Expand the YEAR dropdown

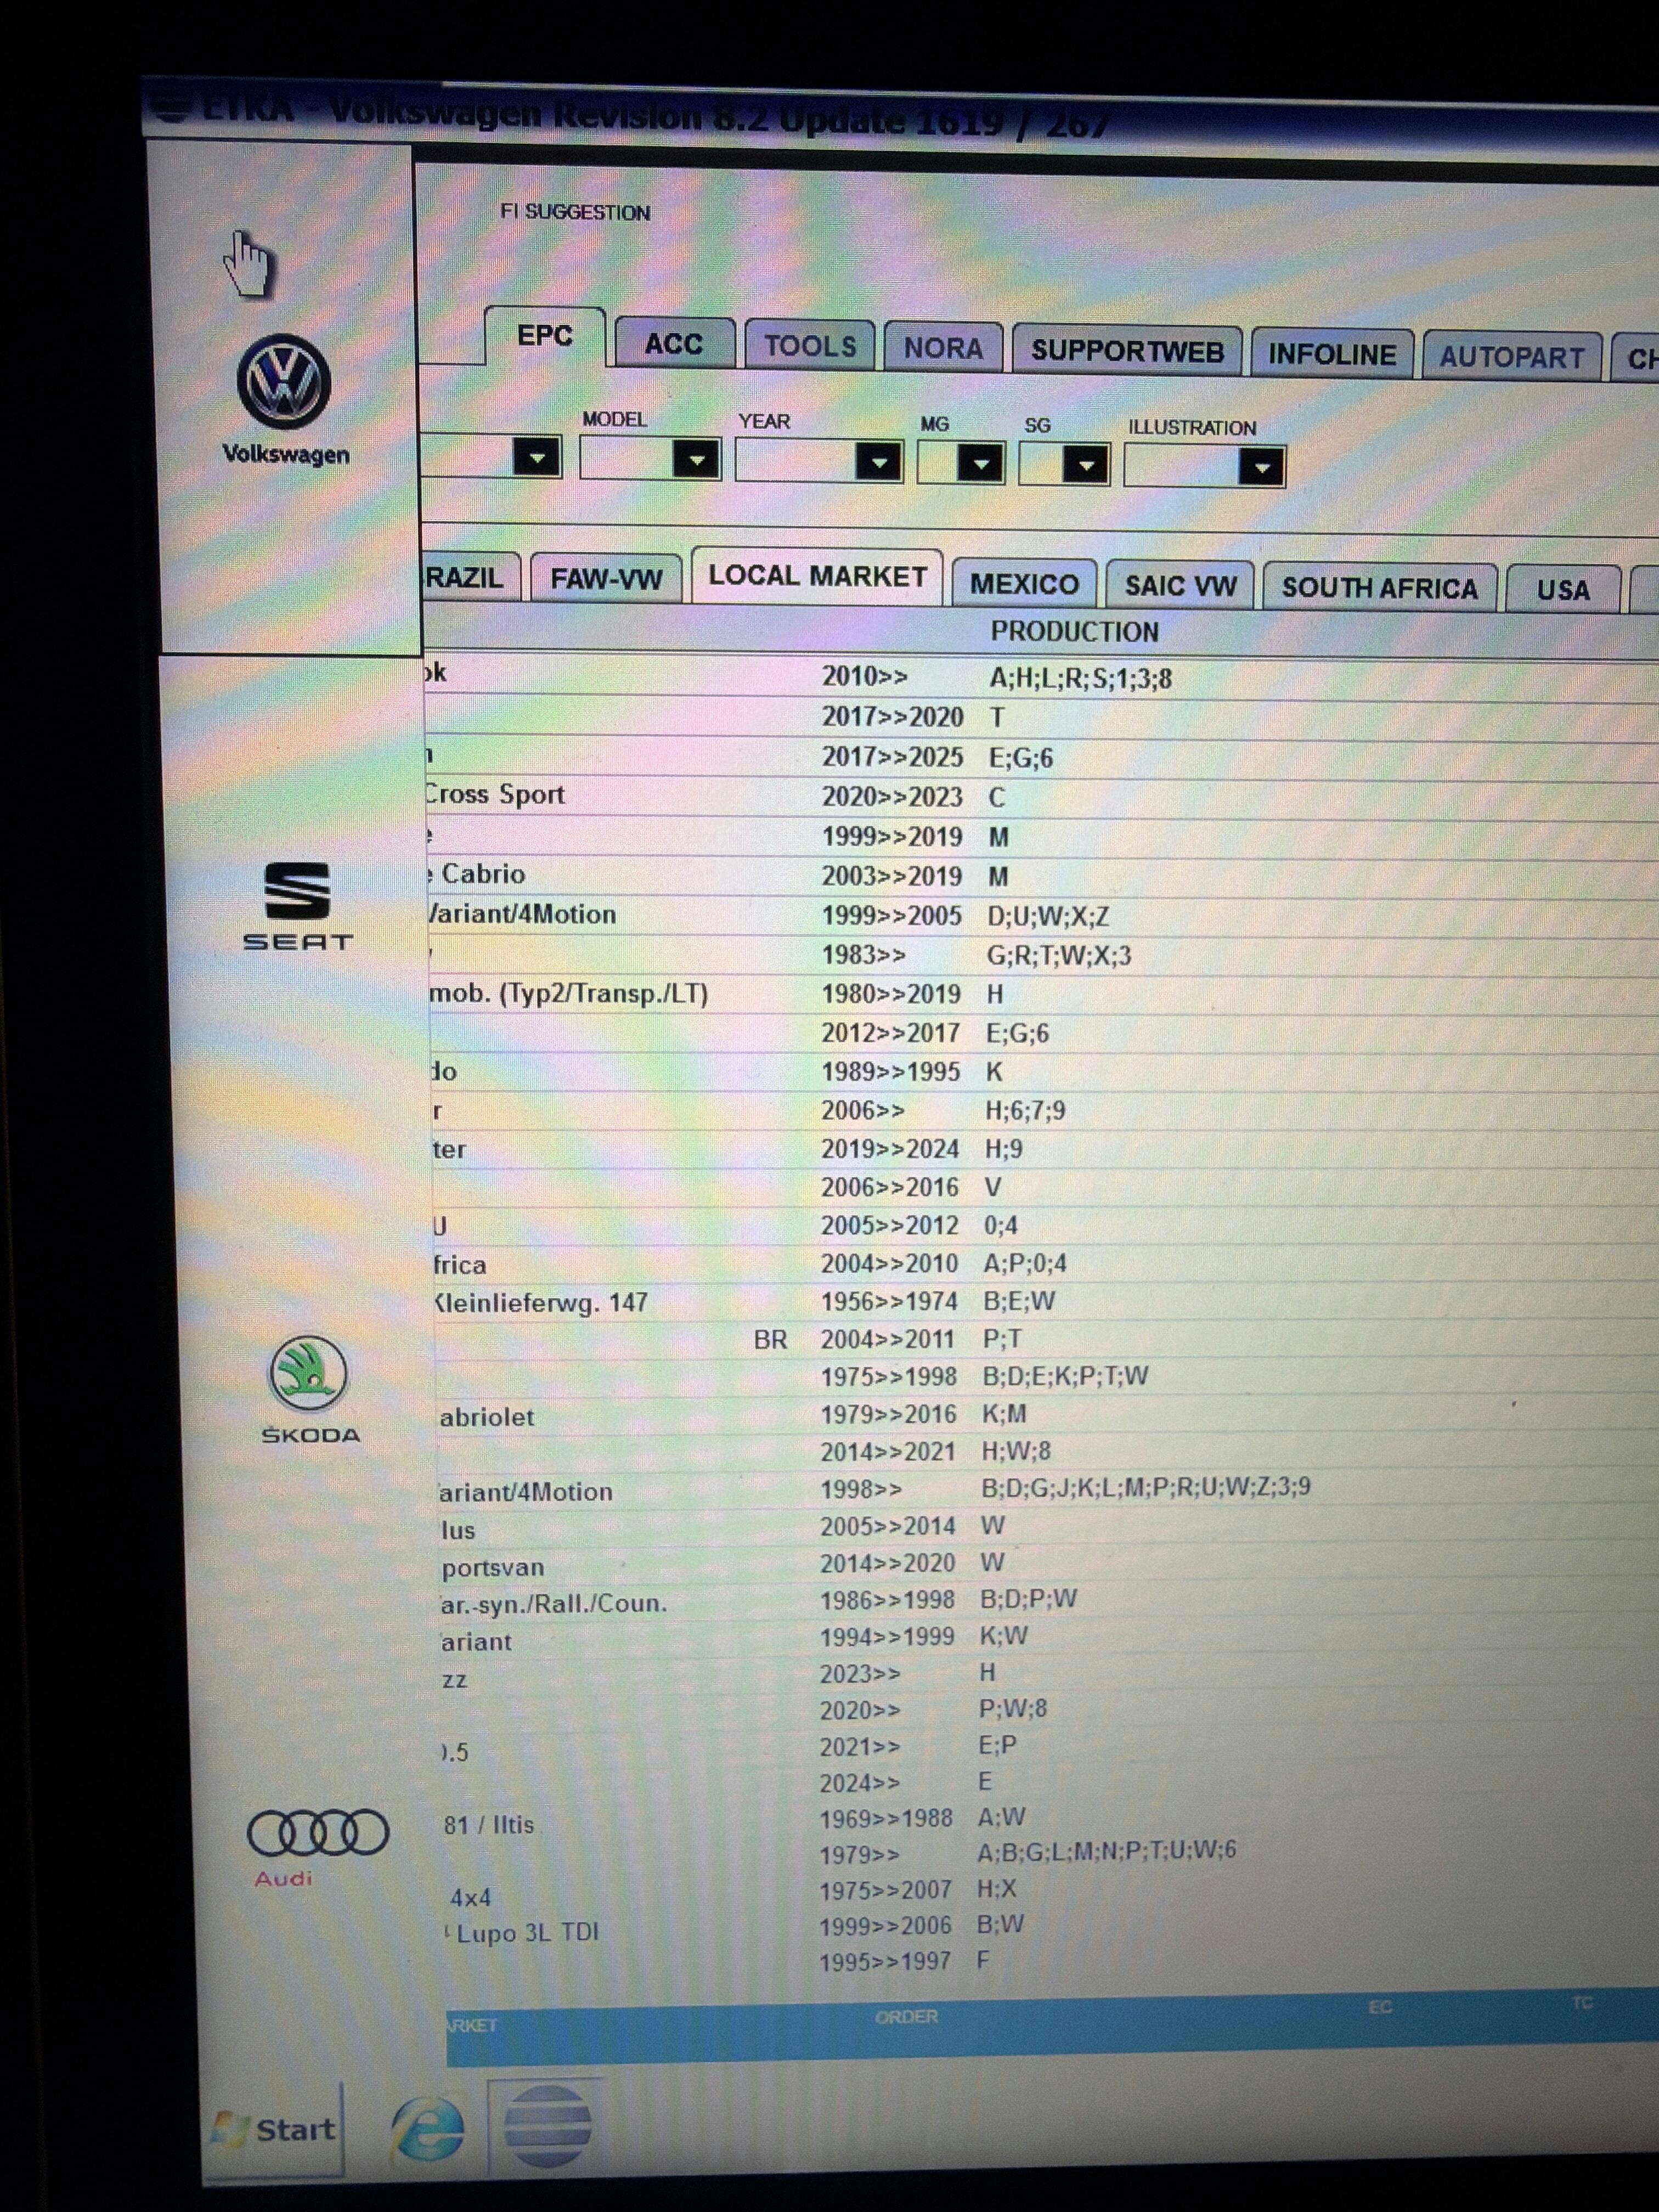point(878,463)
